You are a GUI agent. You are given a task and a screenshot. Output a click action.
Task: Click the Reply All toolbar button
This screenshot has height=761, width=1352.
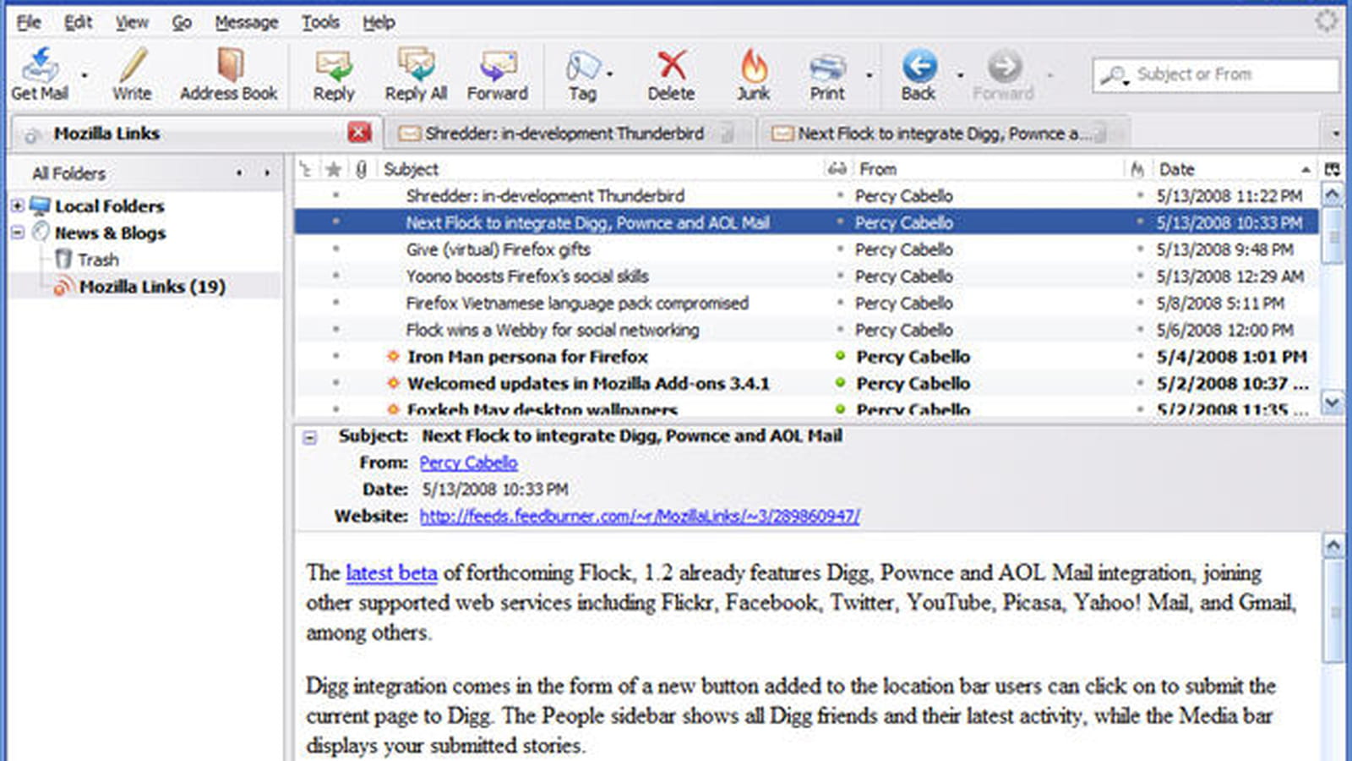coord(416,74)
